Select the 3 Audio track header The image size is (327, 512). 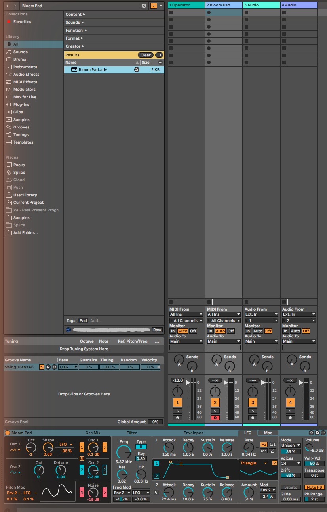click(x=261, y=5)
